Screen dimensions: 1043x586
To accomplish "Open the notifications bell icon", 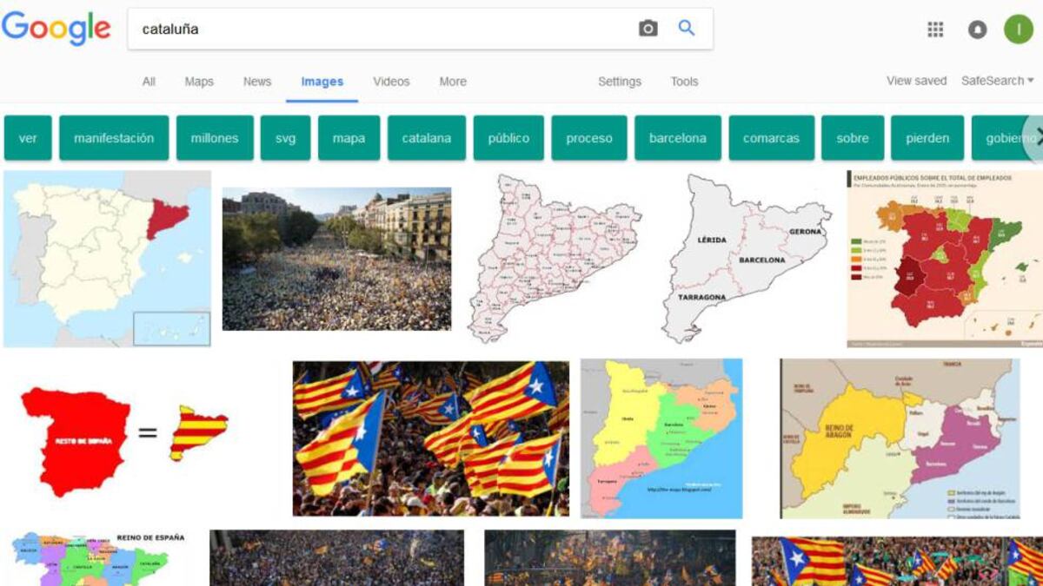I will [x=978, y=30].
